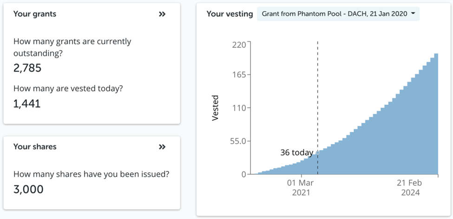Click the 'grants are currently outstanding' question
The image size is (453, 219).
pos(72,47)
